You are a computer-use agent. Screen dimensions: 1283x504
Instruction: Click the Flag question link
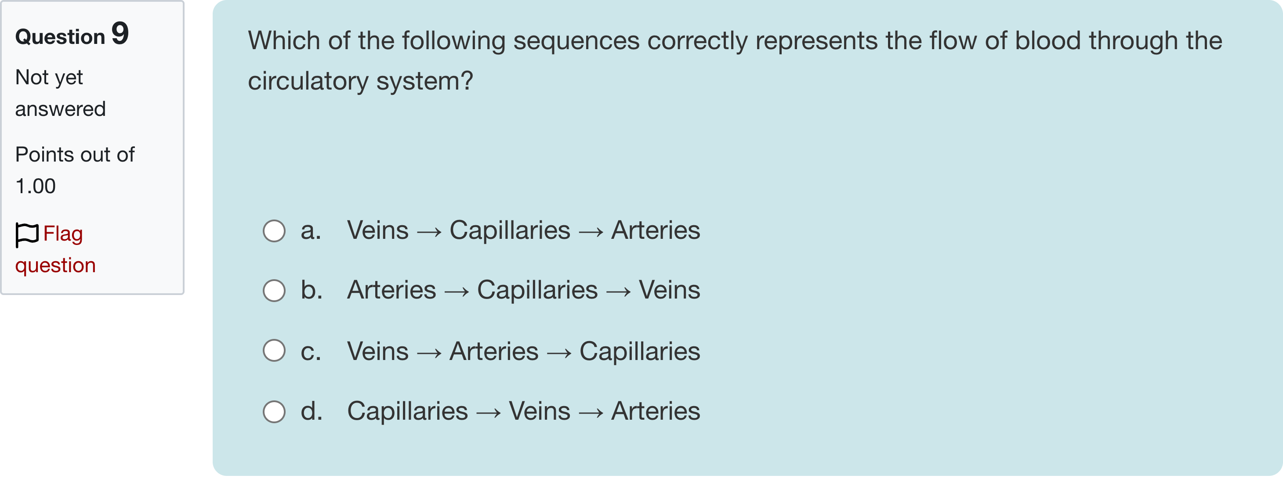(x=56, y=249)
